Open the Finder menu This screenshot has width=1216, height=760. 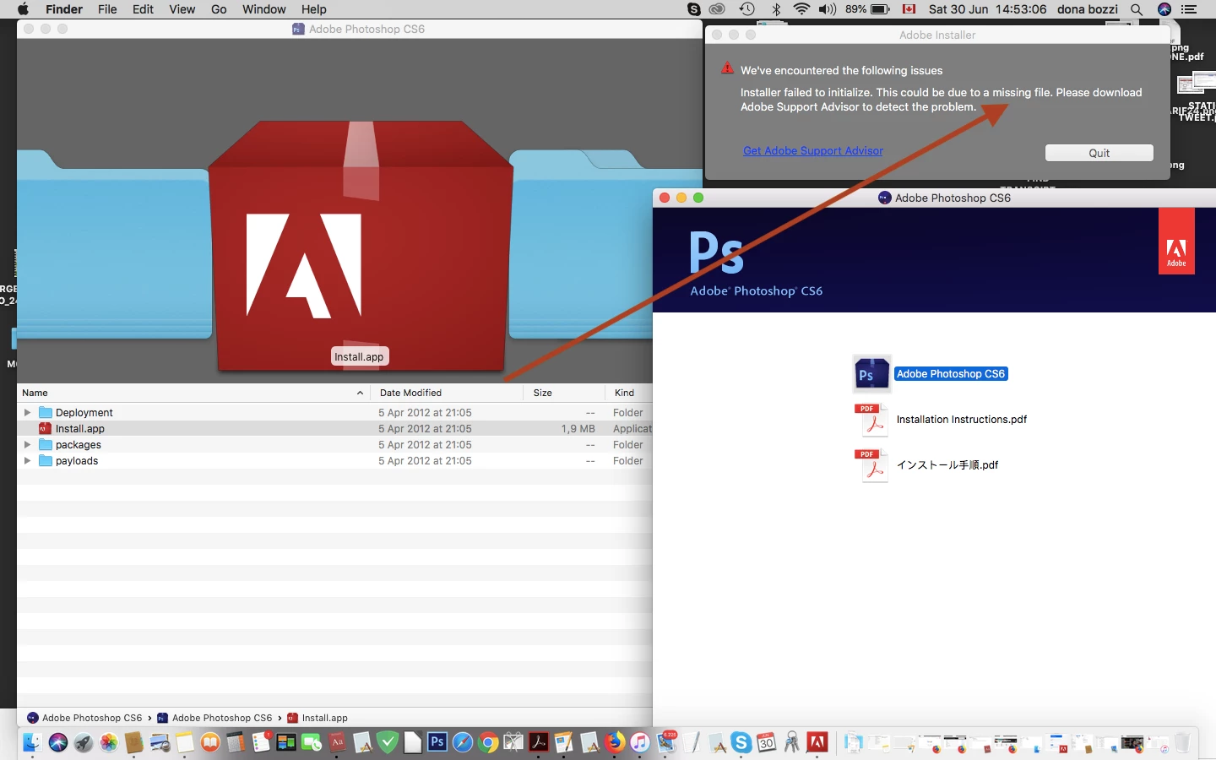pos(64,9)
